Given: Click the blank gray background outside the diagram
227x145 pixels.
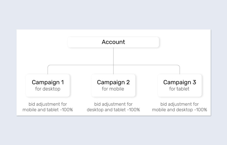Looking at the screenshot, I should click(x=113, y=131).
